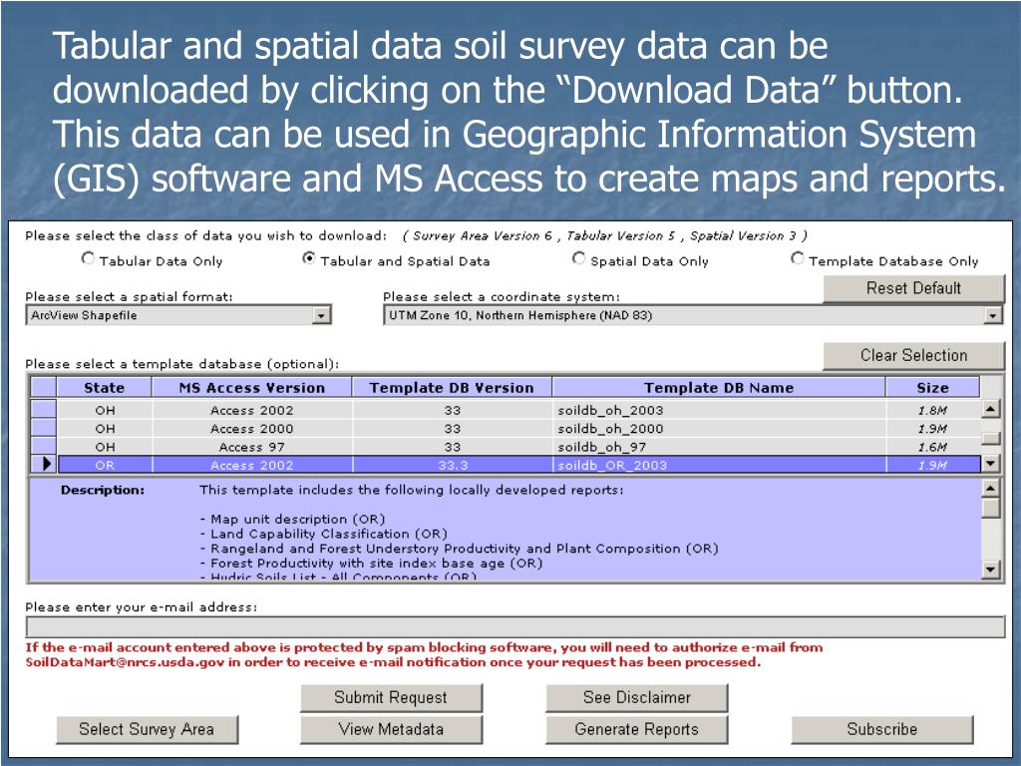Screen dimensions: 1021x766
Task: Click the soildb_oh_2003 template name
Action: pyautogui.click(x=610, y=410)
